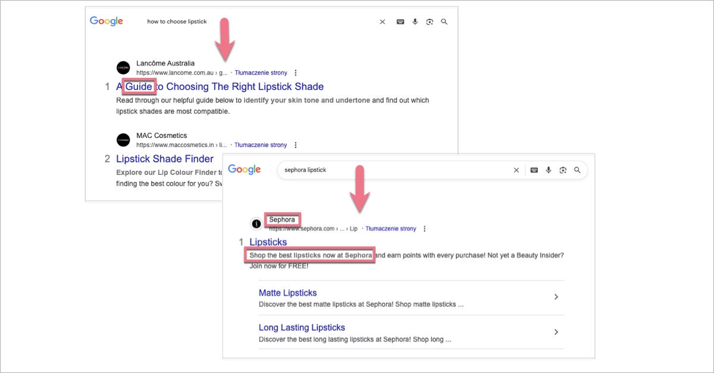Screen dimensions: 714x373
Task: Activate voice search in the sephora lipstick search bar
Action: pyautogui.click(x=548, y=170)
